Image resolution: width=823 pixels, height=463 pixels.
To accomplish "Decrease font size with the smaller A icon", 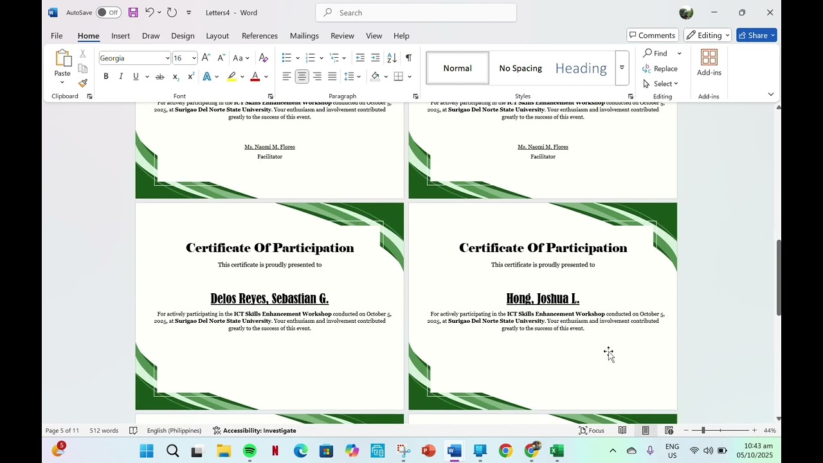I will [x=221, y=58].
